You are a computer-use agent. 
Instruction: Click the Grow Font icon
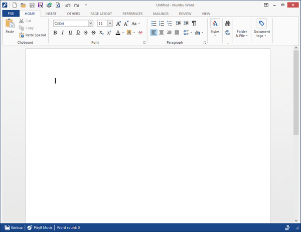[118, 24]
